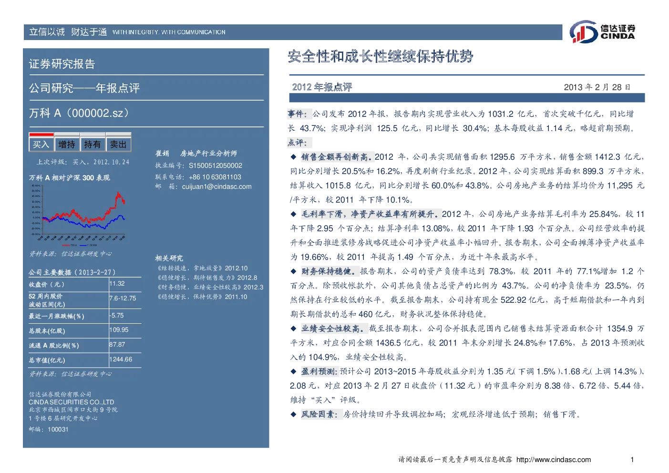Click bullet heading 业绩安全性较高

click(334, 328)
